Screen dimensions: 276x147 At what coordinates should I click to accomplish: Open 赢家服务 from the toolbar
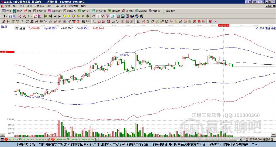pos(169,11)
